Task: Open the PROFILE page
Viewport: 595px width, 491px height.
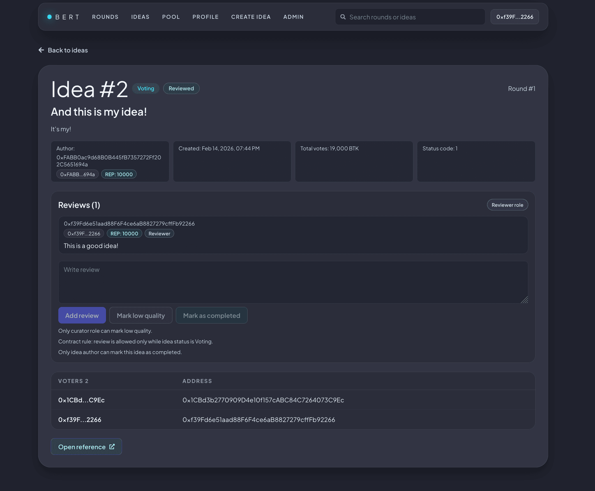Action: 206,17
